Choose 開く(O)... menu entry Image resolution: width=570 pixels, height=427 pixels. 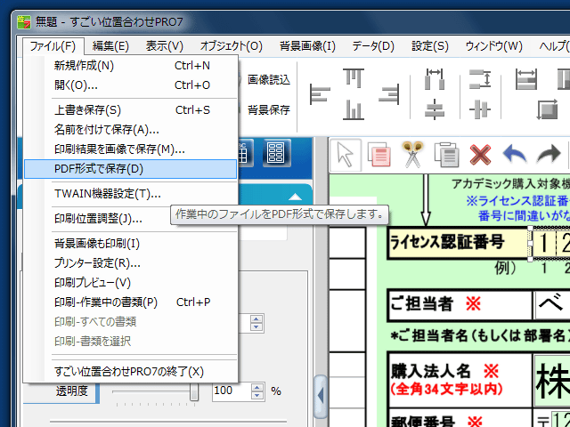[x=131, y=85]
